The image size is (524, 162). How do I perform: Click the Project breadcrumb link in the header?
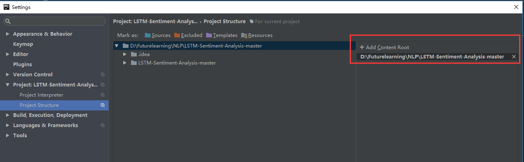coord(155,22)
